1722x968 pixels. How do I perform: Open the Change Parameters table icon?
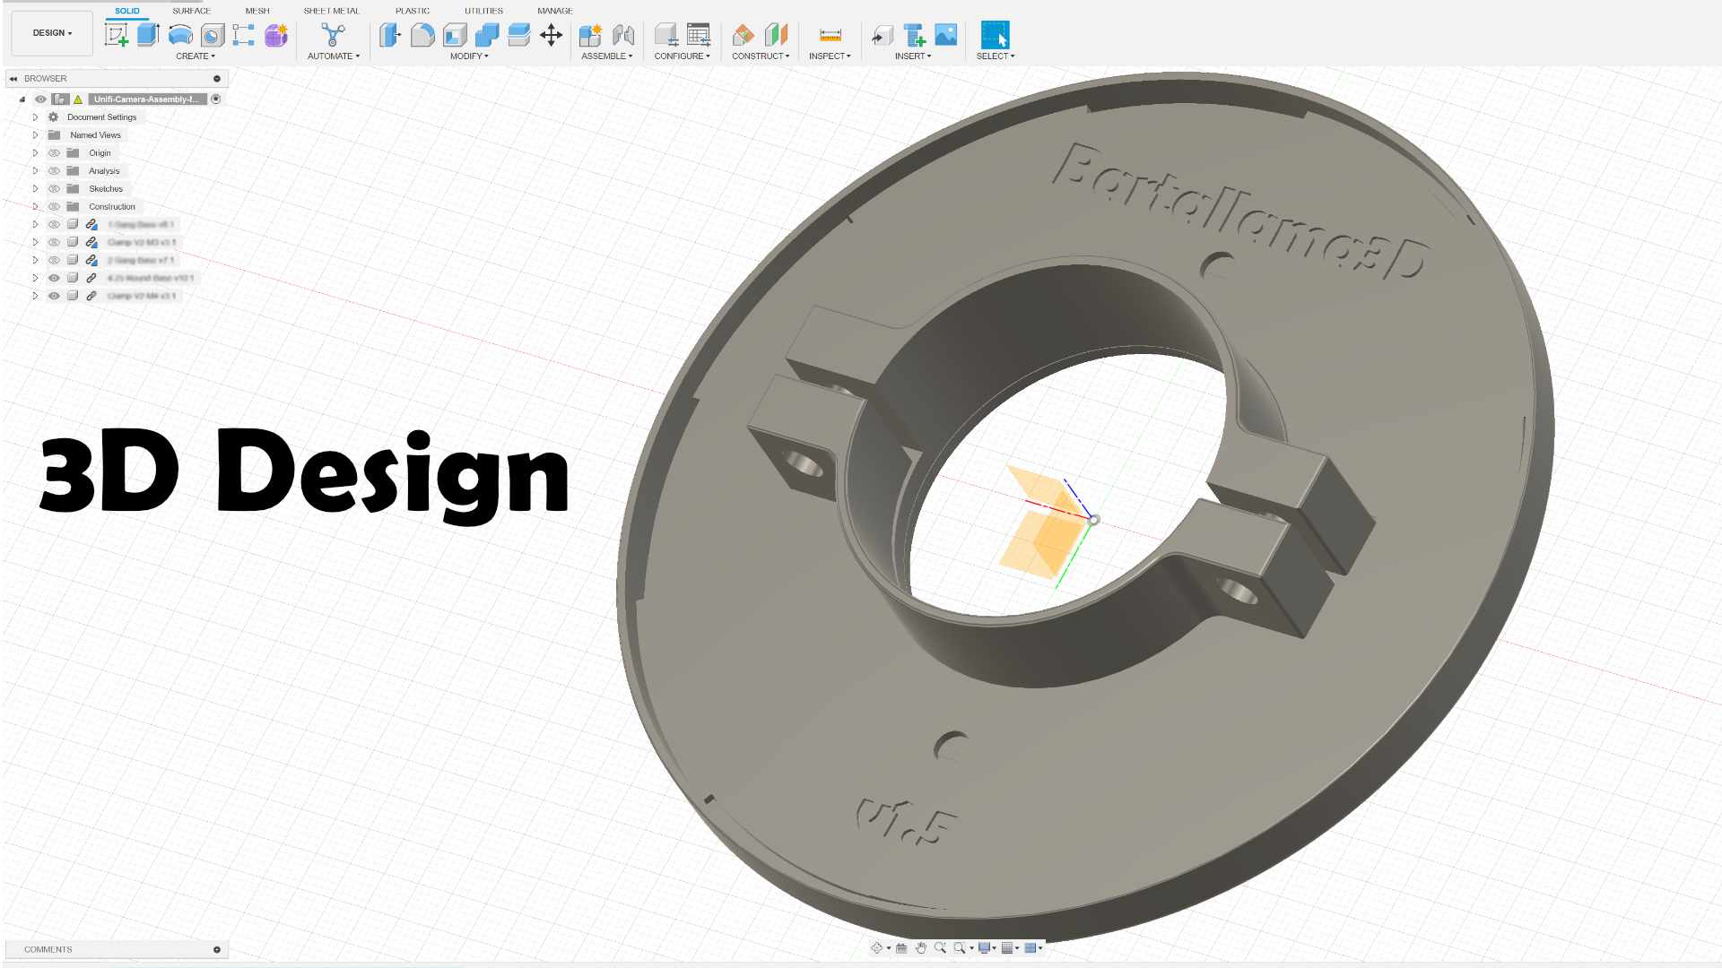(x=699, y=35)
